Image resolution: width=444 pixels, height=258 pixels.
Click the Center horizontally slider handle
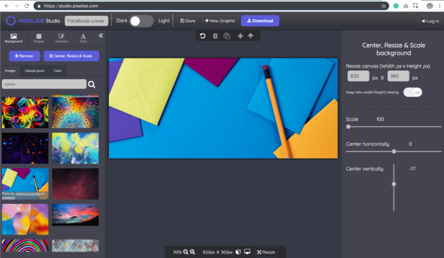pos(394,152)
